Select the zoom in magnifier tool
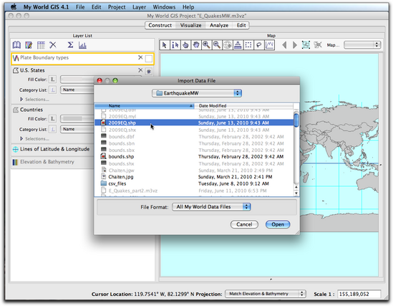393x306 pixels. (206, 45)
